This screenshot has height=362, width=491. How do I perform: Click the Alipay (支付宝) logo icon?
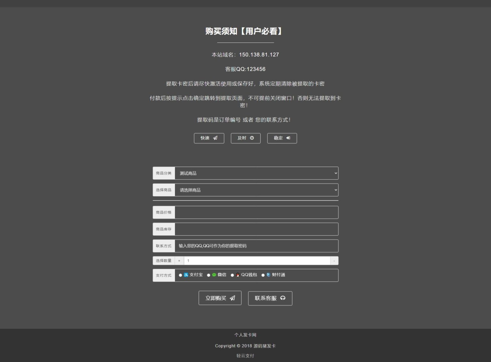tap(186, 275)
